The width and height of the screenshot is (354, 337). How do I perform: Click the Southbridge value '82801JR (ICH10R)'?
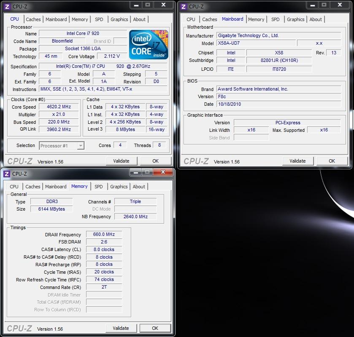click(279, 60)
